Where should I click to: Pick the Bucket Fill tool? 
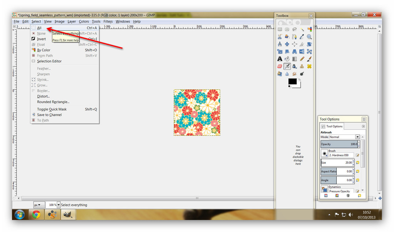[287, 59]
